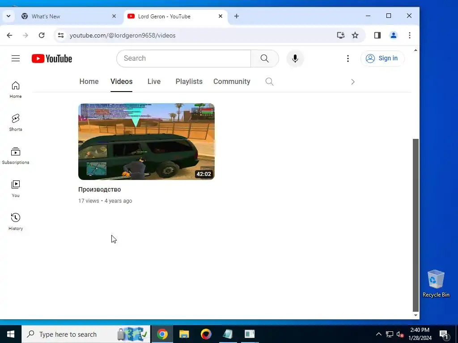
Task: Open the Windows Start menu
Action: tap(11, 334)
